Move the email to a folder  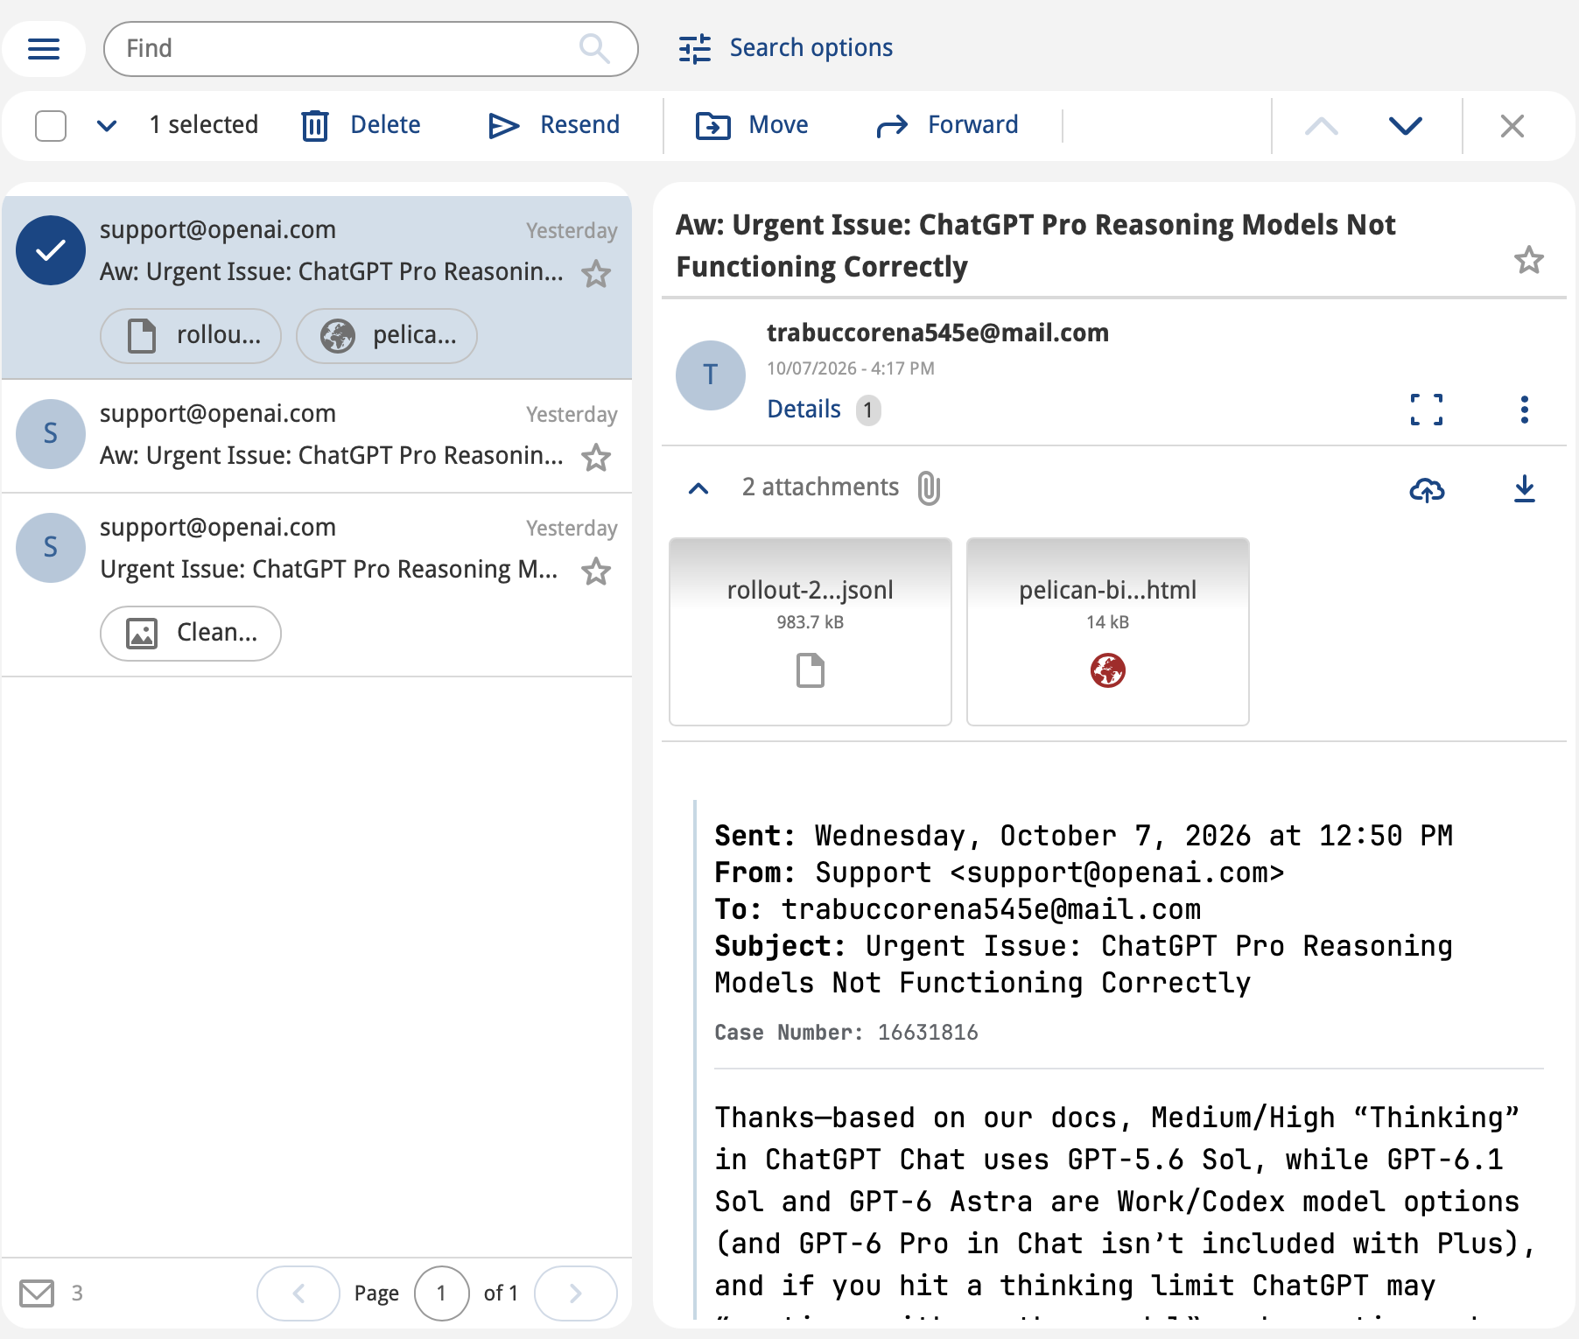tap(752, 125)
